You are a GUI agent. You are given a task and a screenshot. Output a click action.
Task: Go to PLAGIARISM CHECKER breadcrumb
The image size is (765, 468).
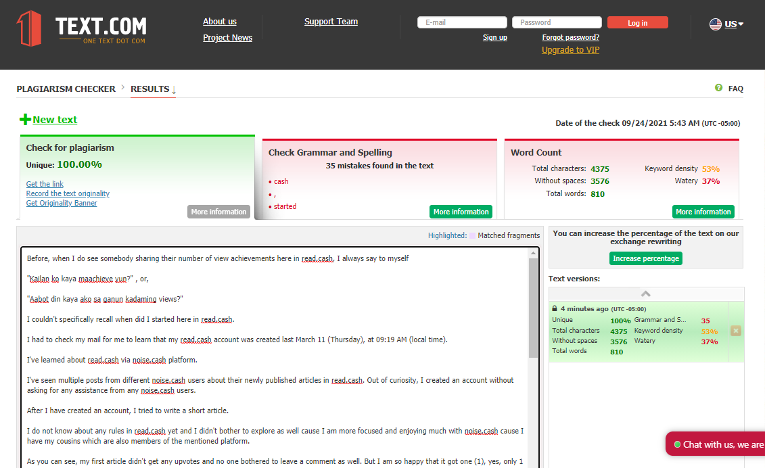click(x=66, y=89)
